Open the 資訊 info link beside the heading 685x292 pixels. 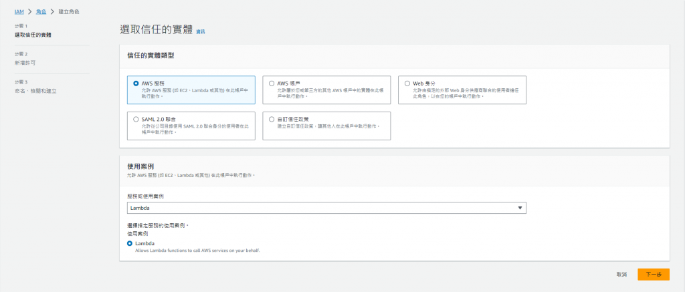(201, 31)
